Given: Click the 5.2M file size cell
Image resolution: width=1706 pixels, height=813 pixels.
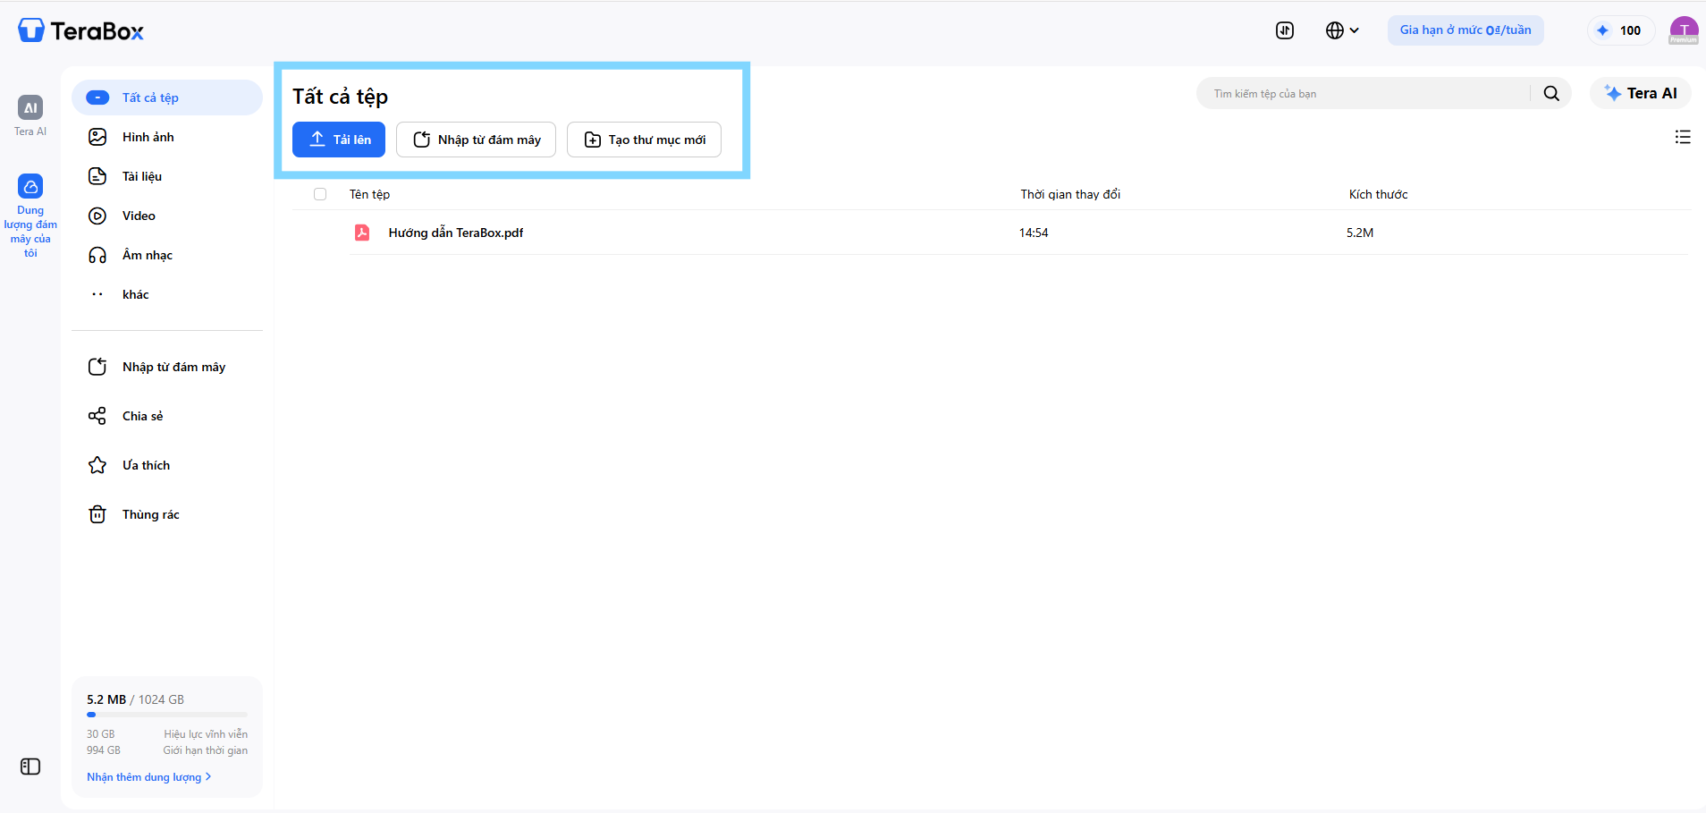Looking at the screenshot, I should tap(1360, 233).
